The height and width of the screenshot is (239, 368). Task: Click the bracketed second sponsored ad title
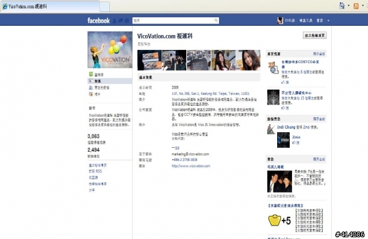tap(285, 206)
